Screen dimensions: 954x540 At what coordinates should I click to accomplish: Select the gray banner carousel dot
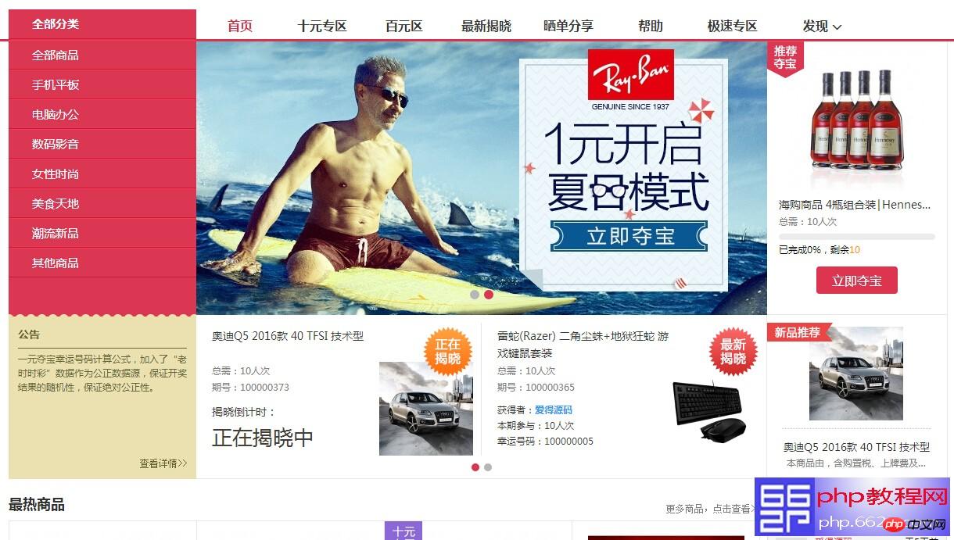coord(475,295)
